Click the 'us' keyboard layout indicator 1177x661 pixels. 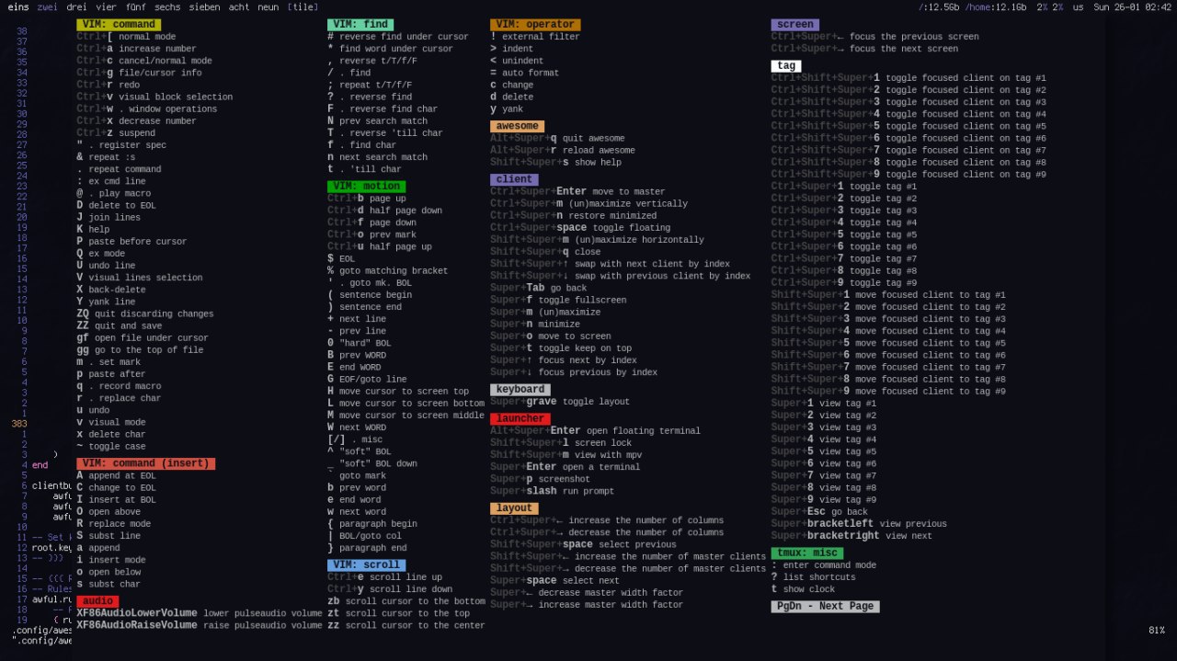coord(1078,7)
